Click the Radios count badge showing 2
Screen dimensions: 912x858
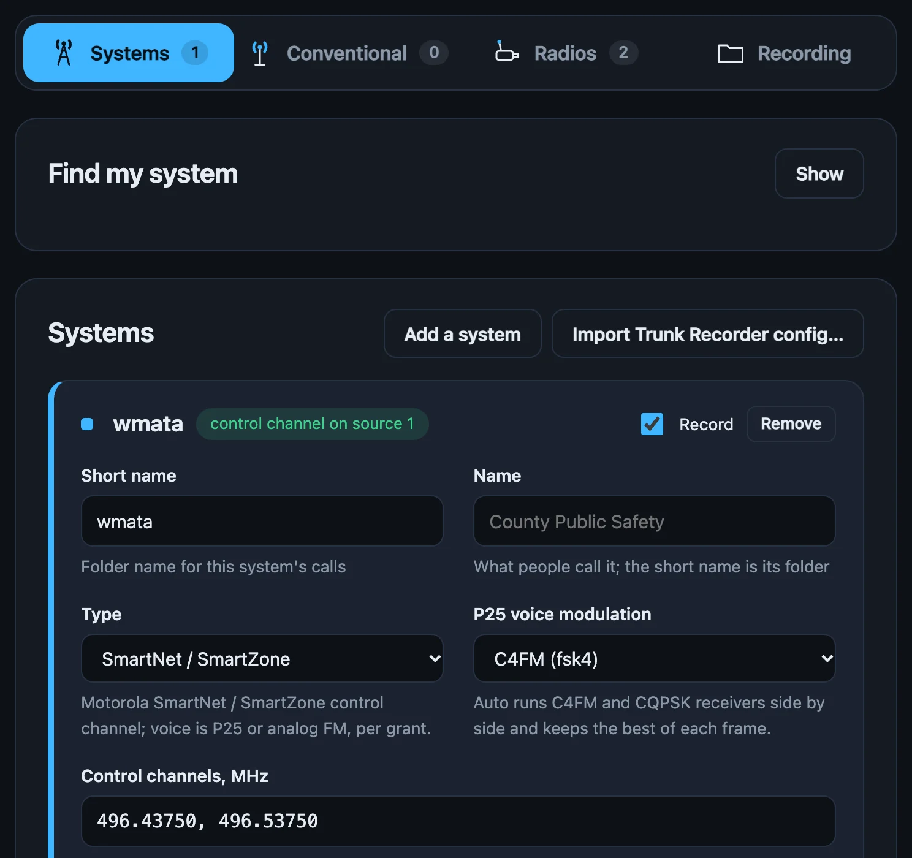[x=623, y=53]
